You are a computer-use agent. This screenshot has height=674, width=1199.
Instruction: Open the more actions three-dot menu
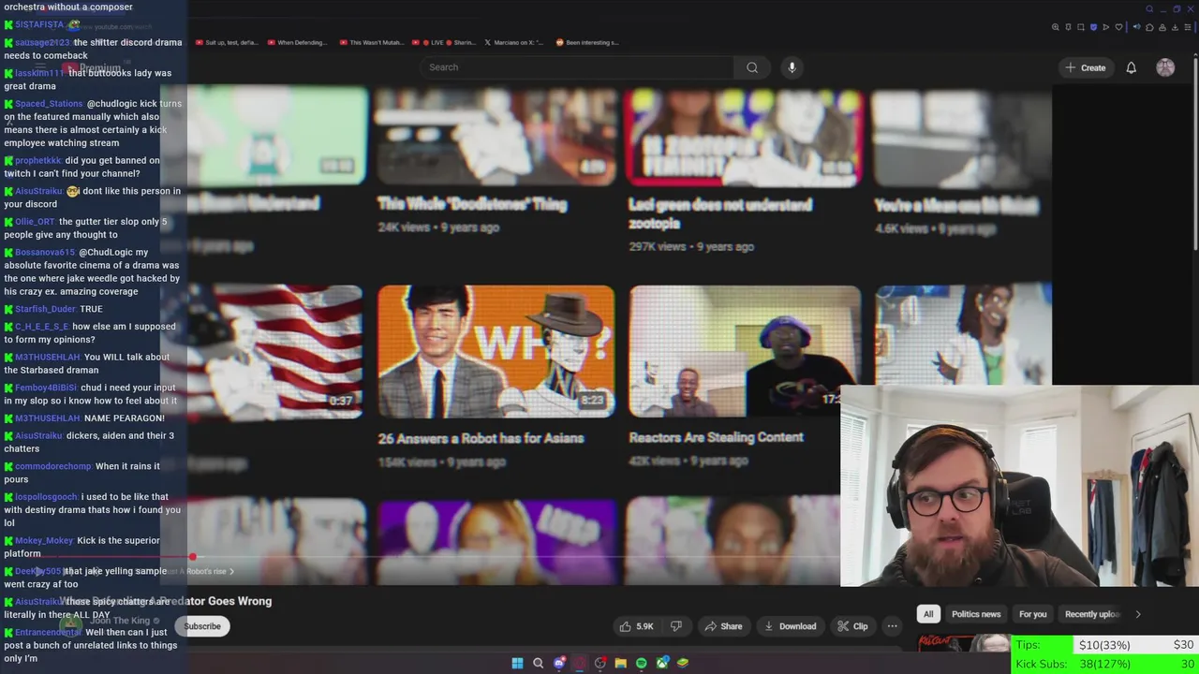(x=892, y=626)
